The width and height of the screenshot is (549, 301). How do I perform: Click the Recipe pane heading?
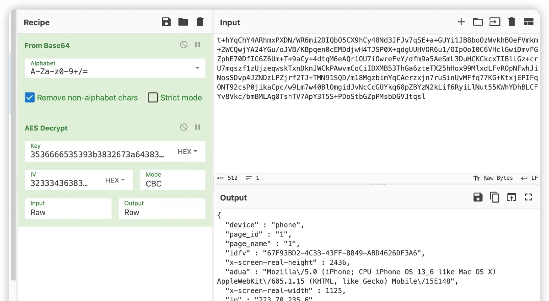(x=37, y=22)
